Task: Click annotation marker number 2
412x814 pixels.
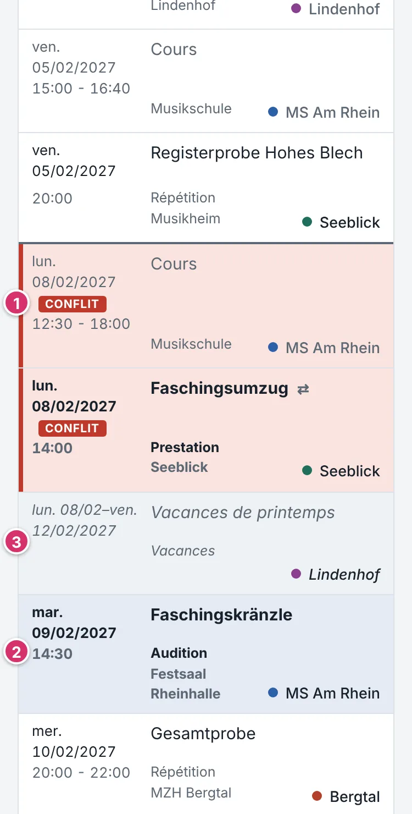Action: click(x=17, y=652)
